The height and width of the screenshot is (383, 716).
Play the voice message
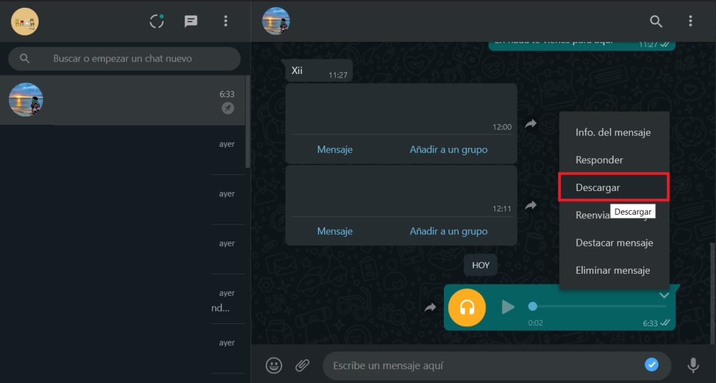[508, 307]
